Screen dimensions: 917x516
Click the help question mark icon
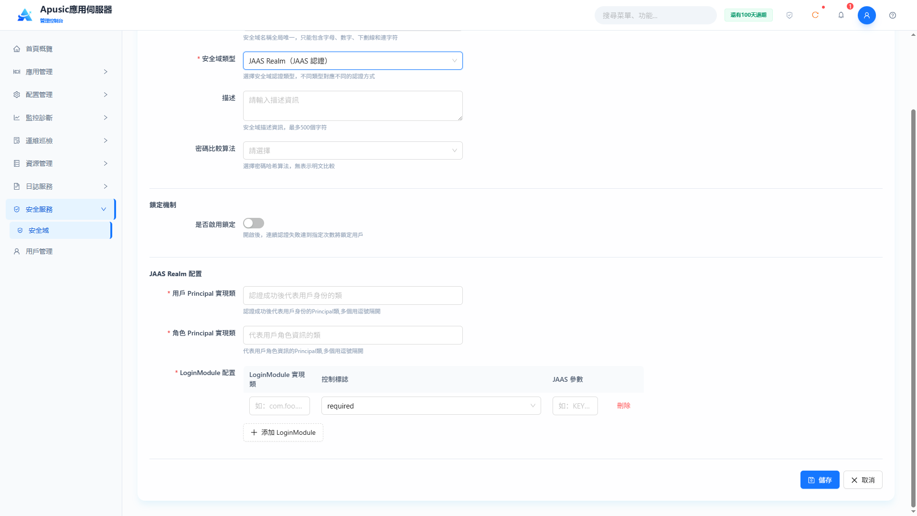[893, 15]
